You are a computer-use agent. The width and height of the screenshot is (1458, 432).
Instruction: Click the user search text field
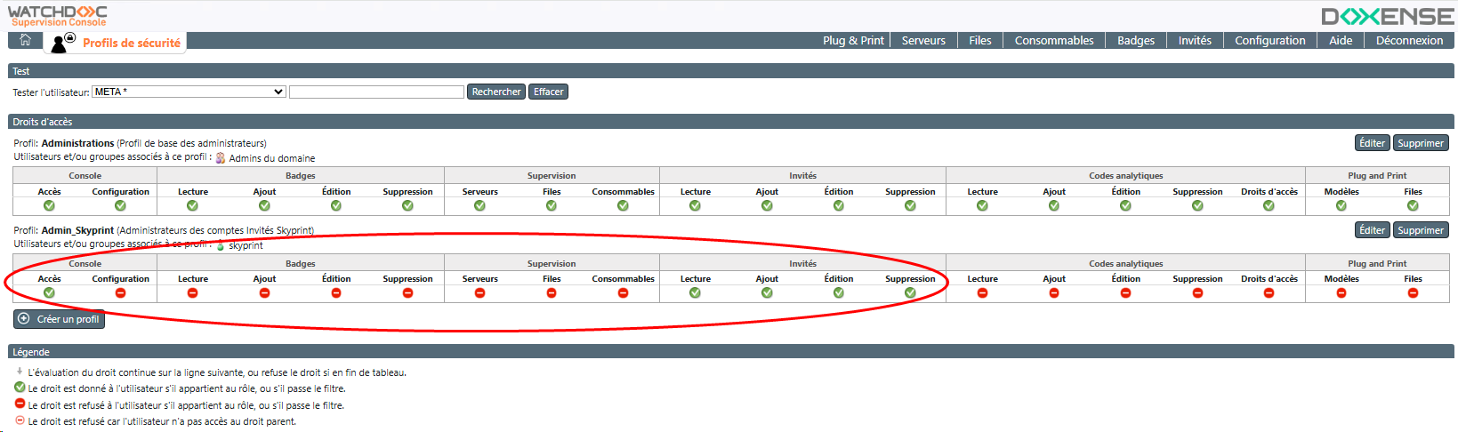click(x=376, y=92)
